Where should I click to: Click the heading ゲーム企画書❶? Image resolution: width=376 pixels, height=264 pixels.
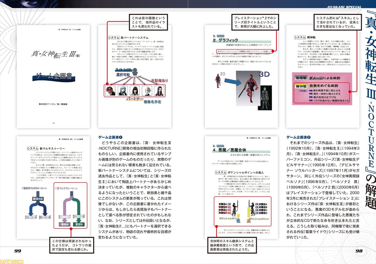[x=110, y=137]
